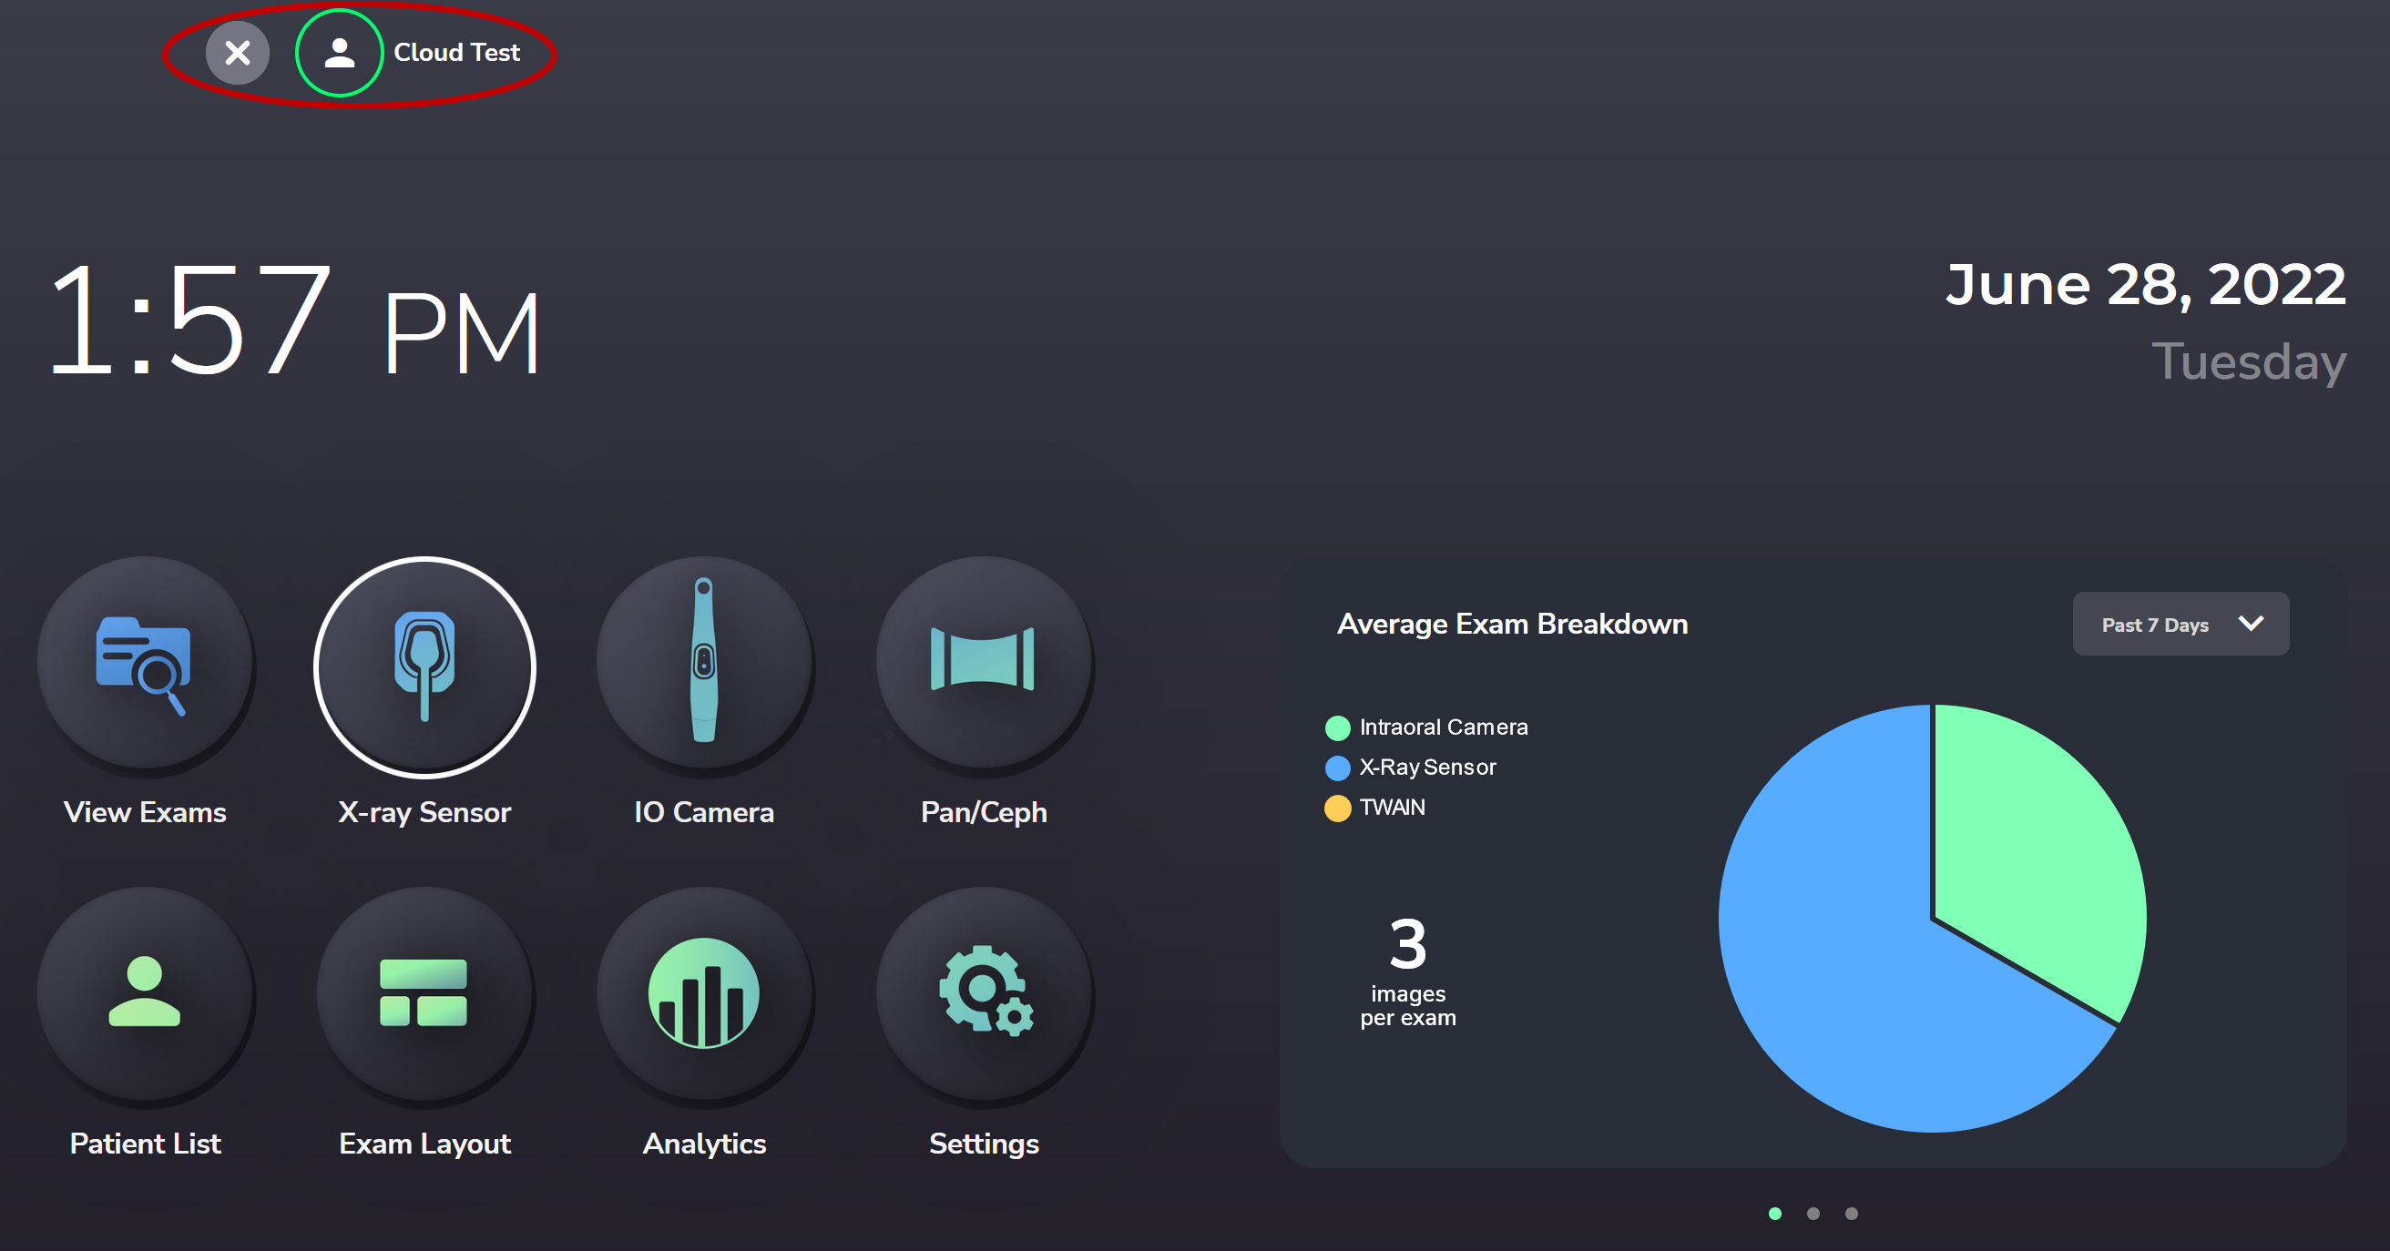Switch to the third analytics page dot
This screenshot has height=1251, width=2390.
1851,1213
